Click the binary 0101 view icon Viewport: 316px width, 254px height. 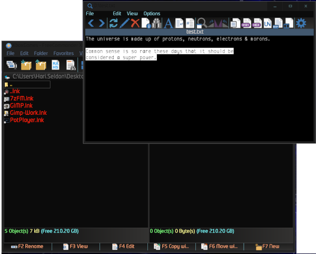[x=245, y=23]
